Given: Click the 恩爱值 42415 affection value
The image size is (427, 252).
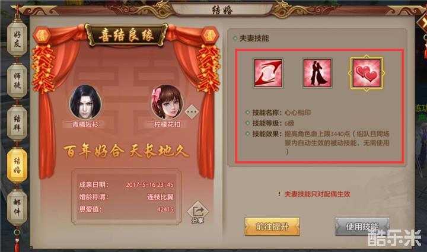Looking at the screenshot, I should coord(126,209).
